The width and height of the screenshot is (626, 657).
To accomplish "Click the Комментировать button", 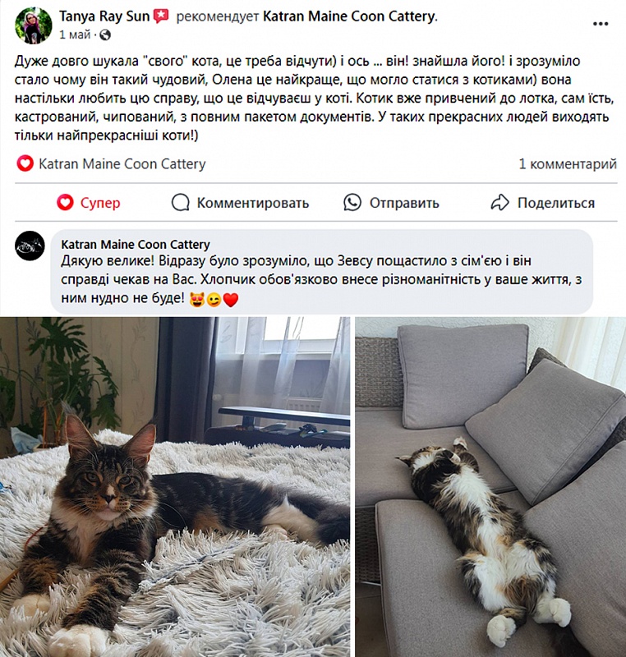I will (240, 203).
